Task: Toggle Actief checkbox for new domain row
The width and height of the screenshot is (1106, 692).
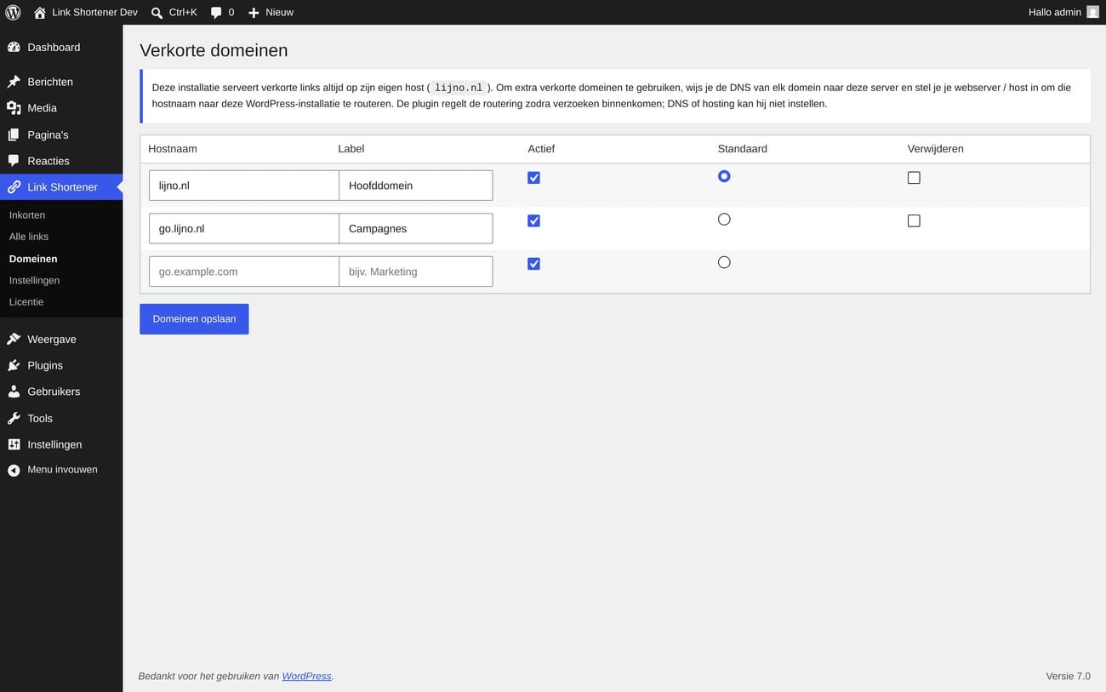Action: pyautogui.click(x=533, y=264)
